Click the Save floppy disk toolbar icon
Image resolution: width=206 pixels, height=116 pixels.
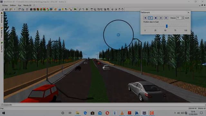6,9
